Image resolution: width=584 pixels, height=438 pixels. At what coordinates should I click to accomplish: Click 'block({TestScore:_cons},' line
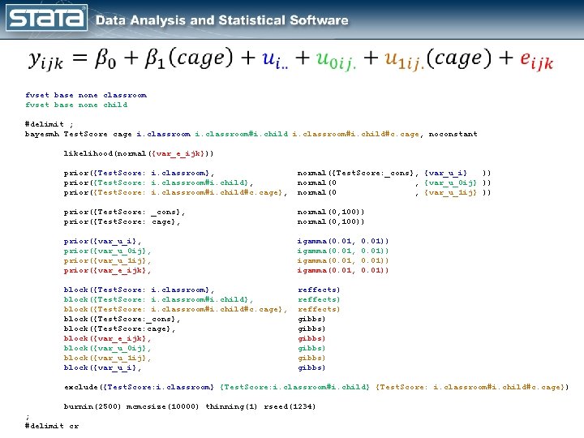tap(122, 319)
